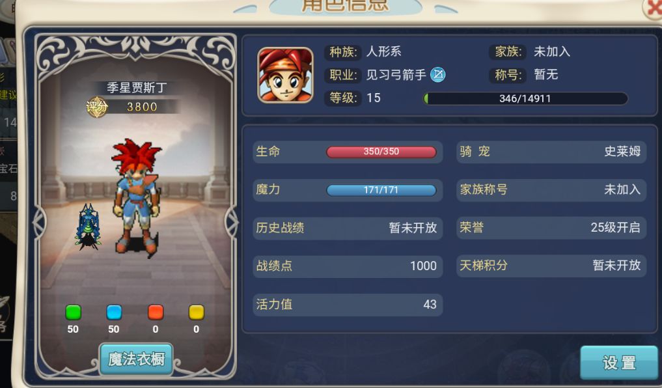Show next character view with right arrow
Viewport: 662px width, 388px height.
click(232, 221)
